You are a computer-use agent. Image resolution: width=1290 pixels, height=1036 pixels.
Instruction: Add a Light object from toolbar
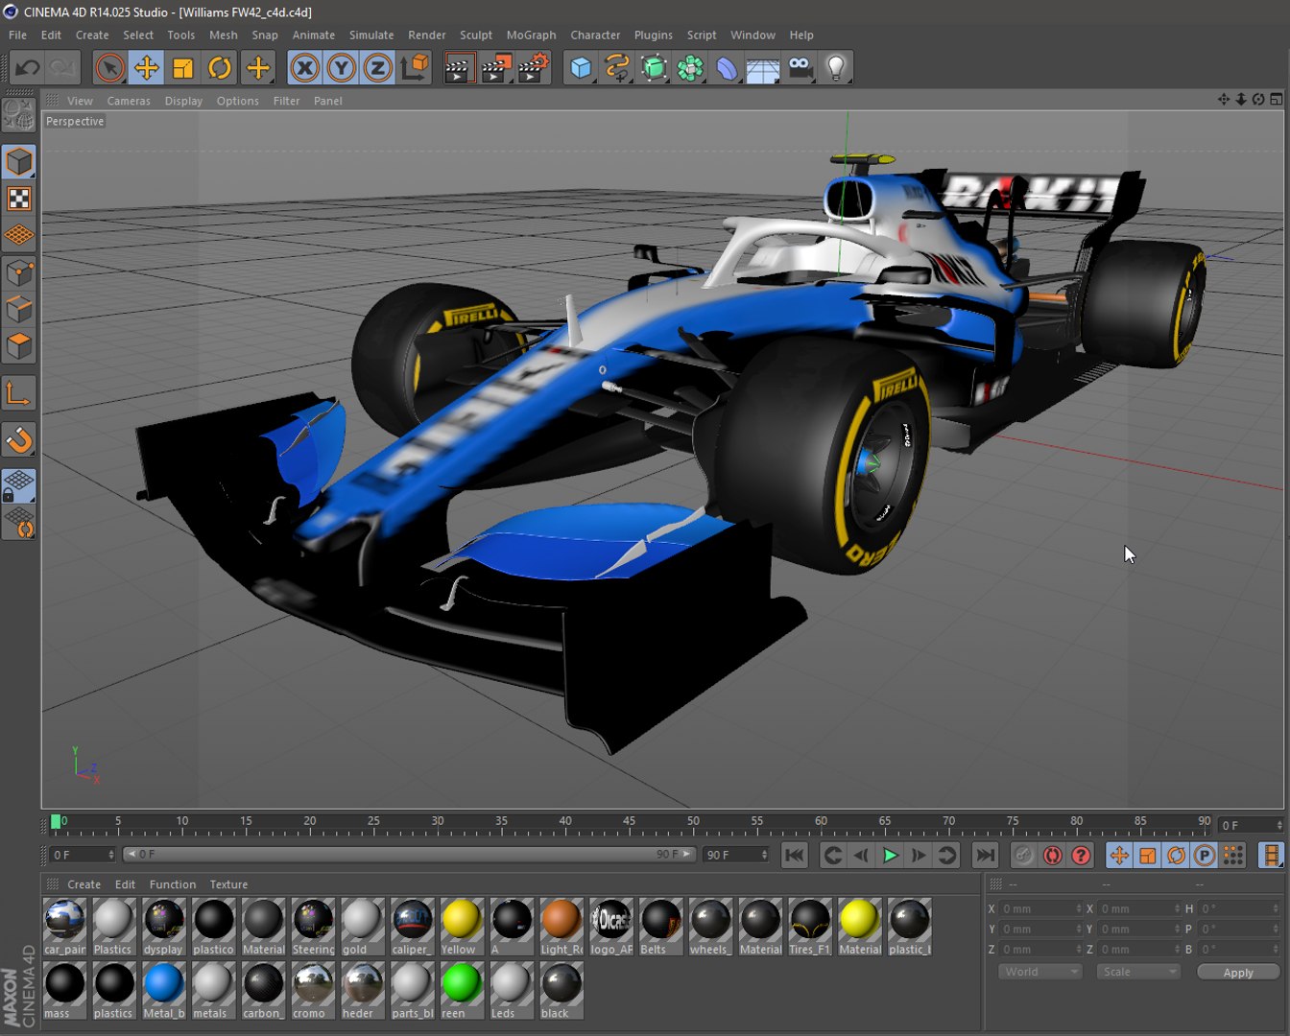(x=836, y=68)
